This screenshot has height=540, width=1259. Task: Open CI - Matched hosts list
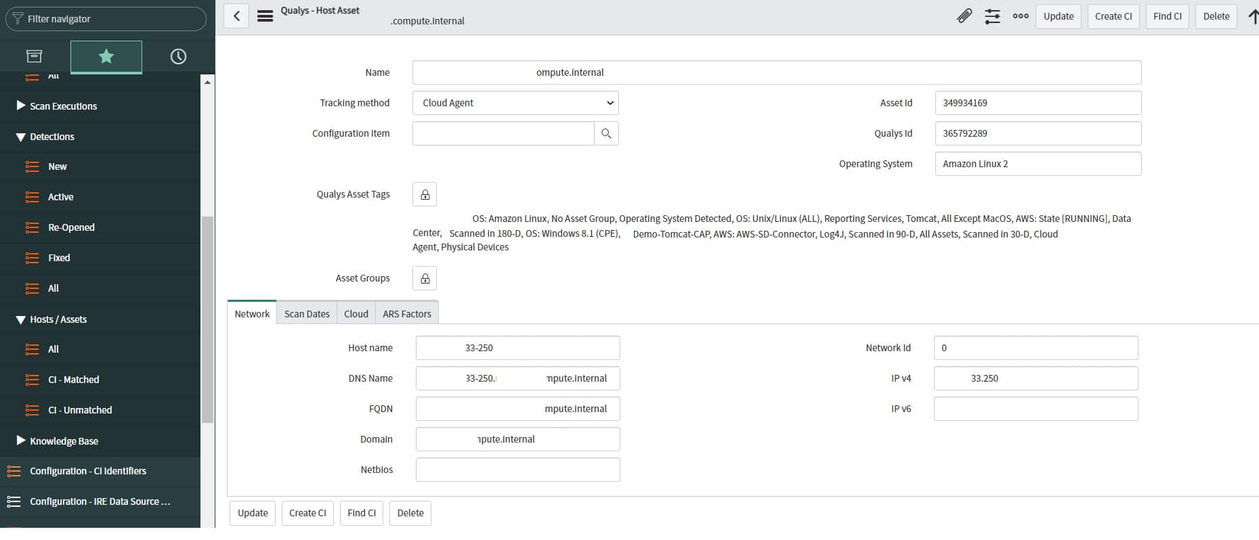pyautogui.click(x=74, y=380)
